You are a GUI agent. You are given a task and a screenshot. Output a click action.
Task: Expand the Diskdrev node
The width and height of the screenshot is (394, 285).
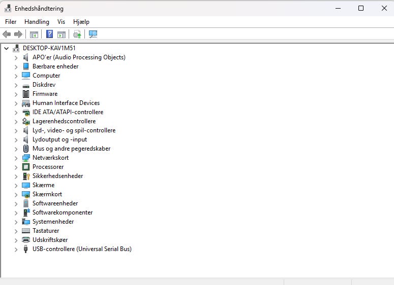(16, 85)
